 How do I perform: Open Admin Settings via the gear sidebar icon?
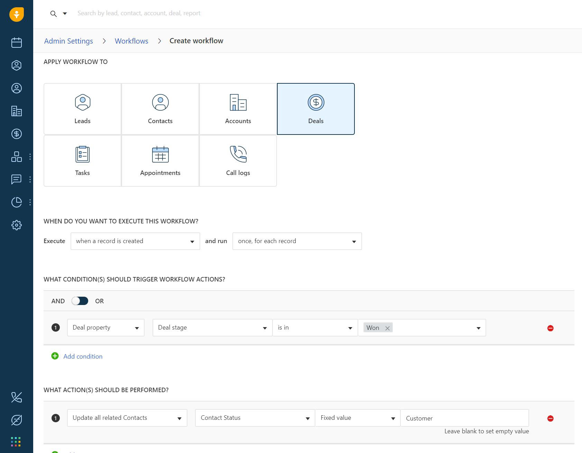16,225
